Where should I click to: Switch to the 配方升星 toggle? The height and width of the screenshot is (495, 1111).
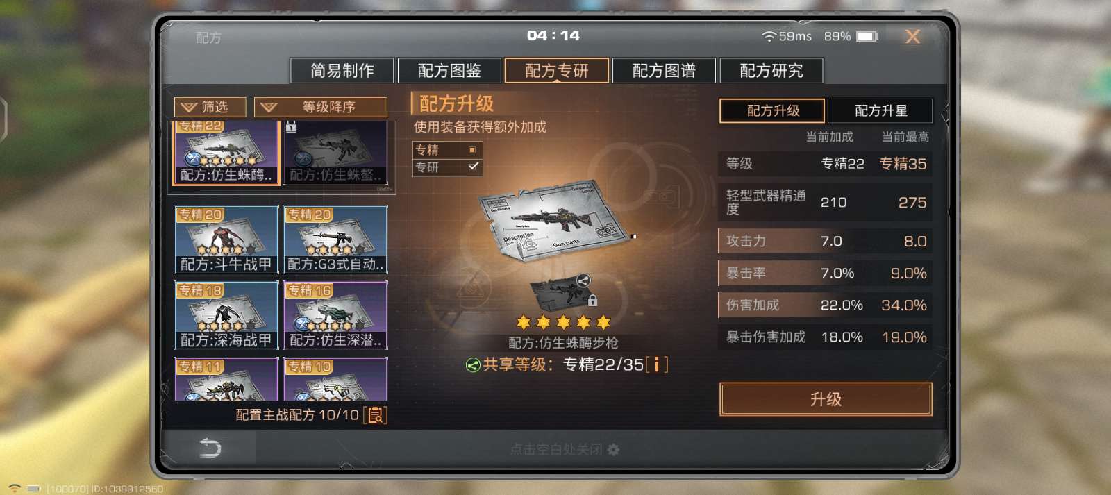coord(880,111)
